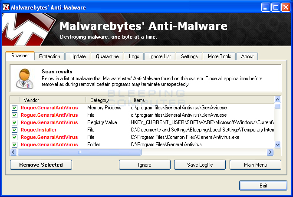The height and width of the screenshot is (197, 293).
Task: Select the Scanner tab
Action: [20, 56]
